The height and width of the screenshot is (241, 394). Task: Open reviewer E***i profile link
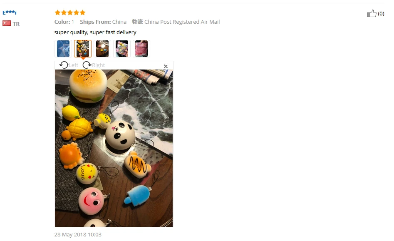10,12
